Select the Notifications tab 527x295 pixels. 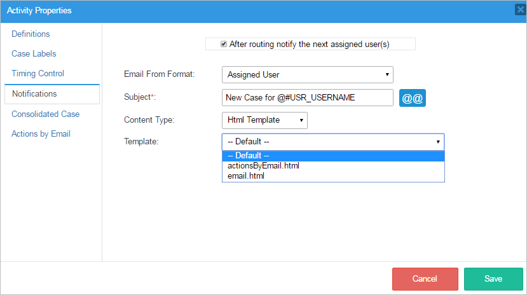(x=34, y=94)
